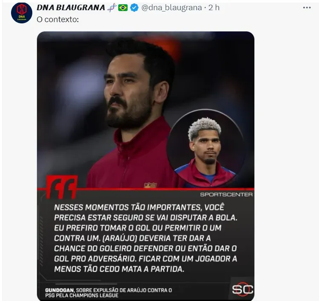Click the Brazil flag emoji
The image size is (319, 301).
[x=123, y=8]
